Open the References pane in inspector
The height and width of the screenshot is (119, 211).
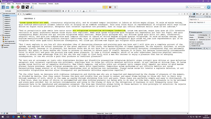194,14
